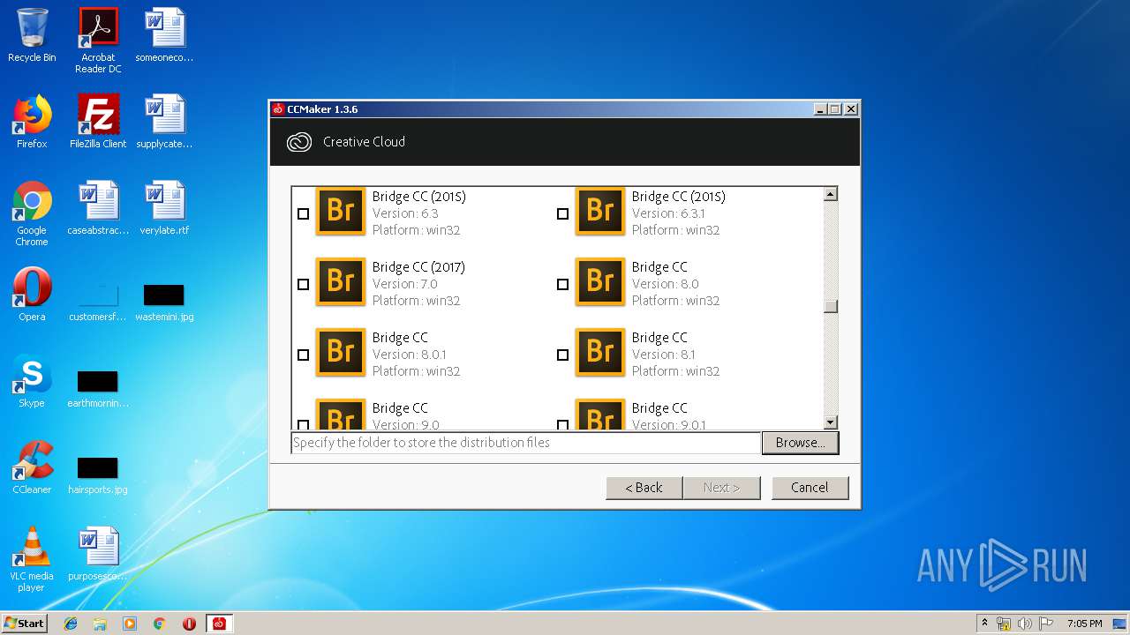
Task: Select the Firefox desktop shortcut
Action: click(32, 122)
